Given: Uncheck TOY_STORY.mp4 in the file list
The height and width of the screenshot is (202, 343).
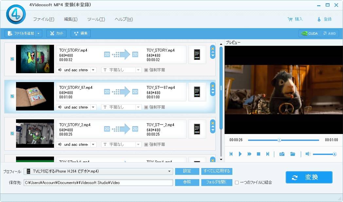Looking at the screenshot, I should [12, 59].
